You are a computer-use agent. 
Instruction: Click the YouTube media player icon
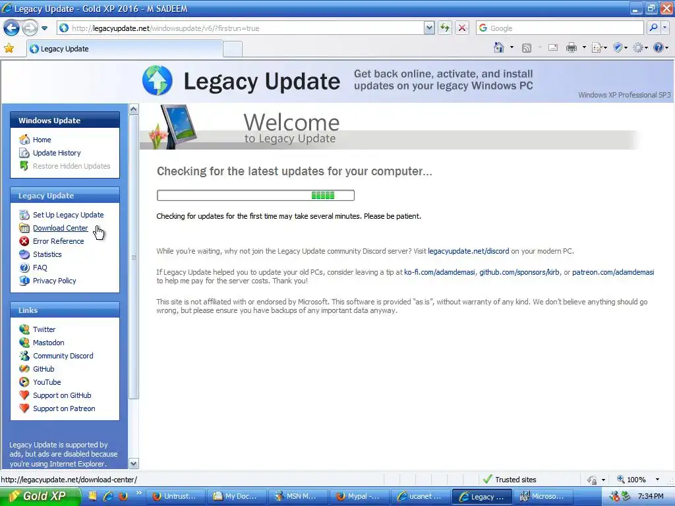pyautogui.click(x=24, y=382)
